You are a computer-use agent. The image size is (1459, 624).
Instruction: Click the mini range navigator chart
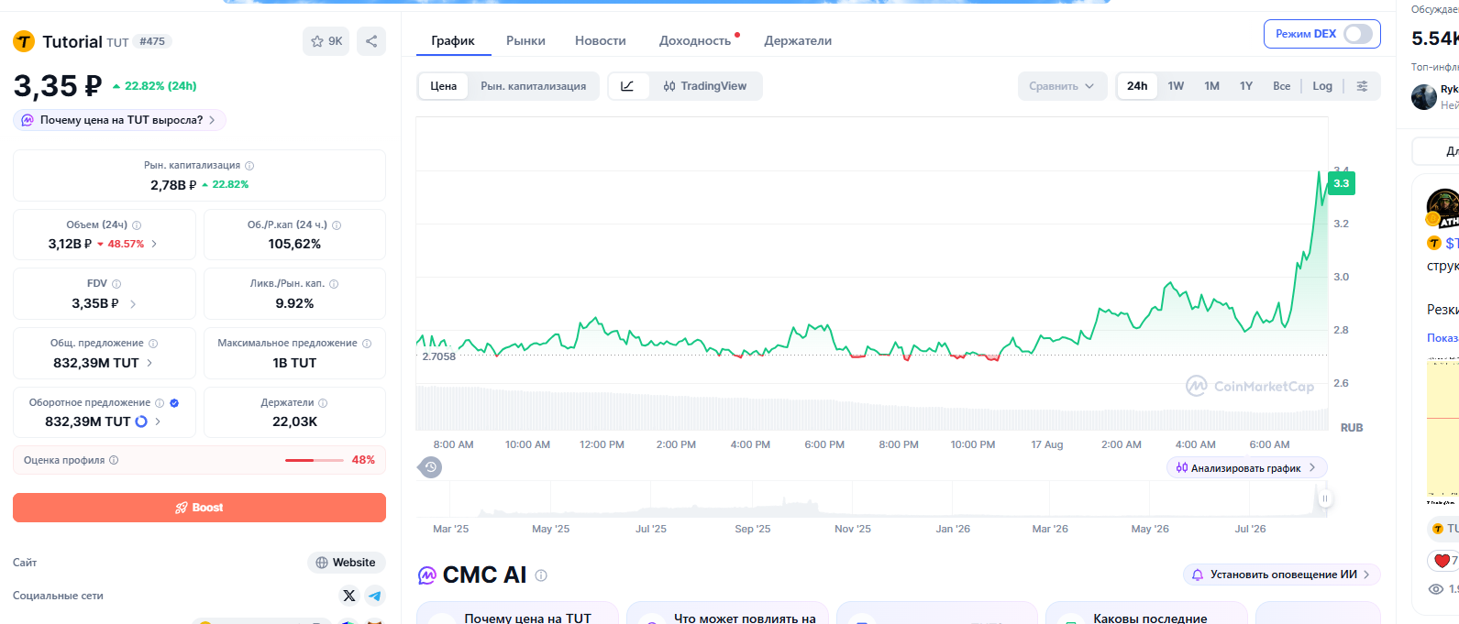click(871, 498)
